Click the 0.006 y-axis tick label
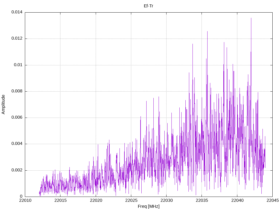280x210 pixels. tap(17, 118)
